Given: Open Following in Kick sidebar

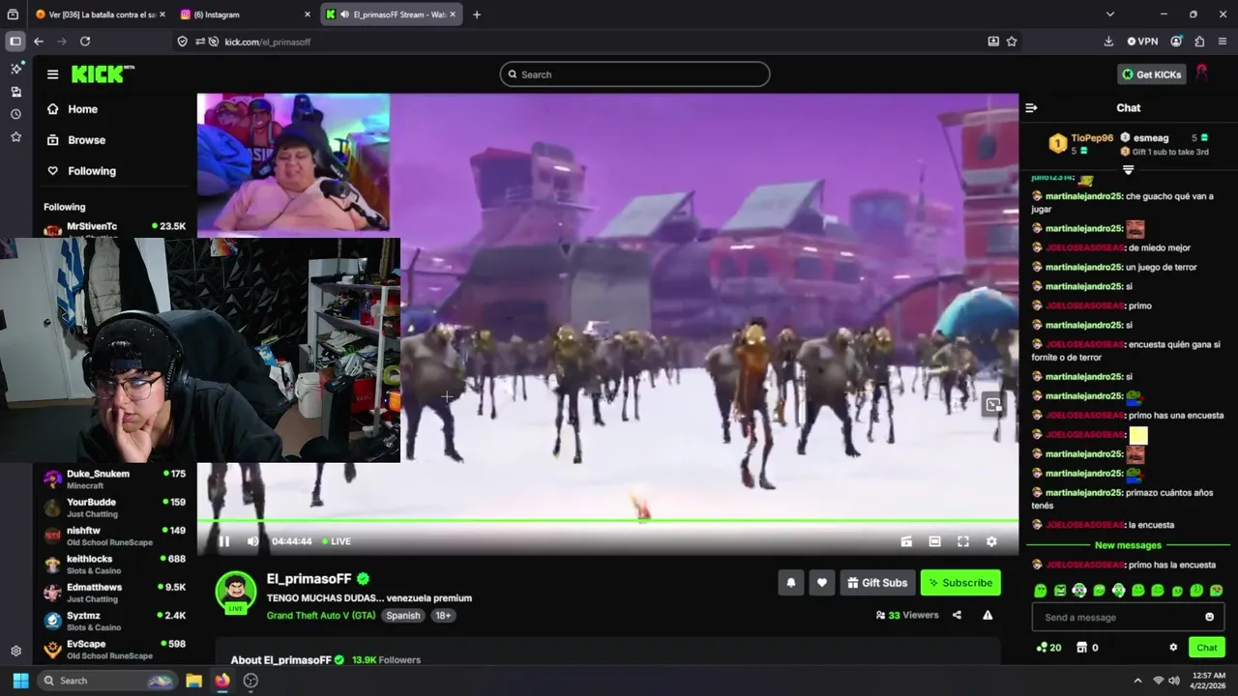Looking at the screenshot, I should [x=82, y=171].
